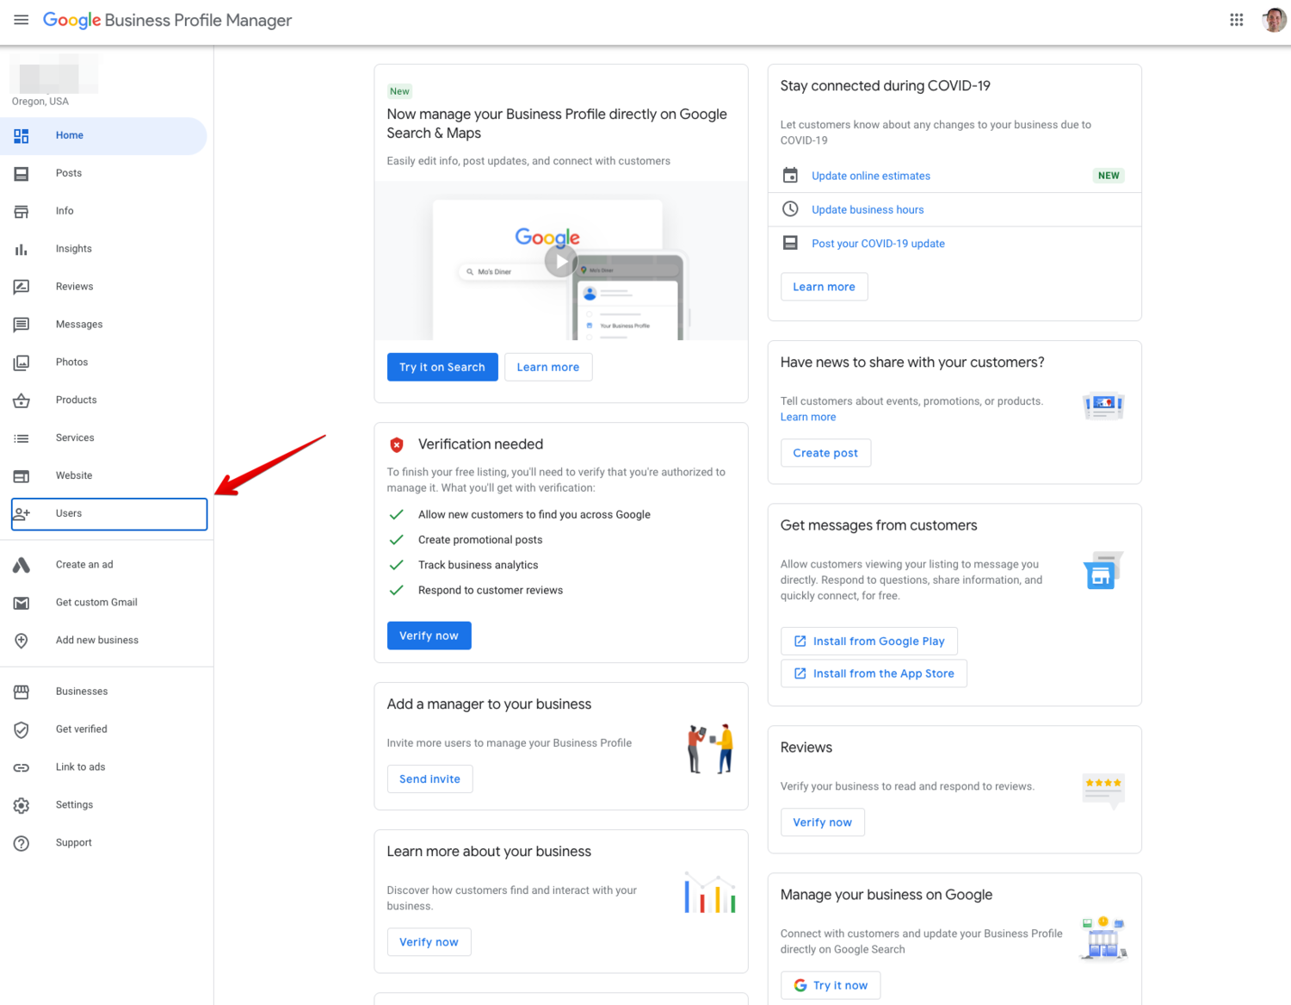This screenshot has height=1005, width=1291.
Task: Click Verify now in the Reviews card
Action: pos(822,822)
